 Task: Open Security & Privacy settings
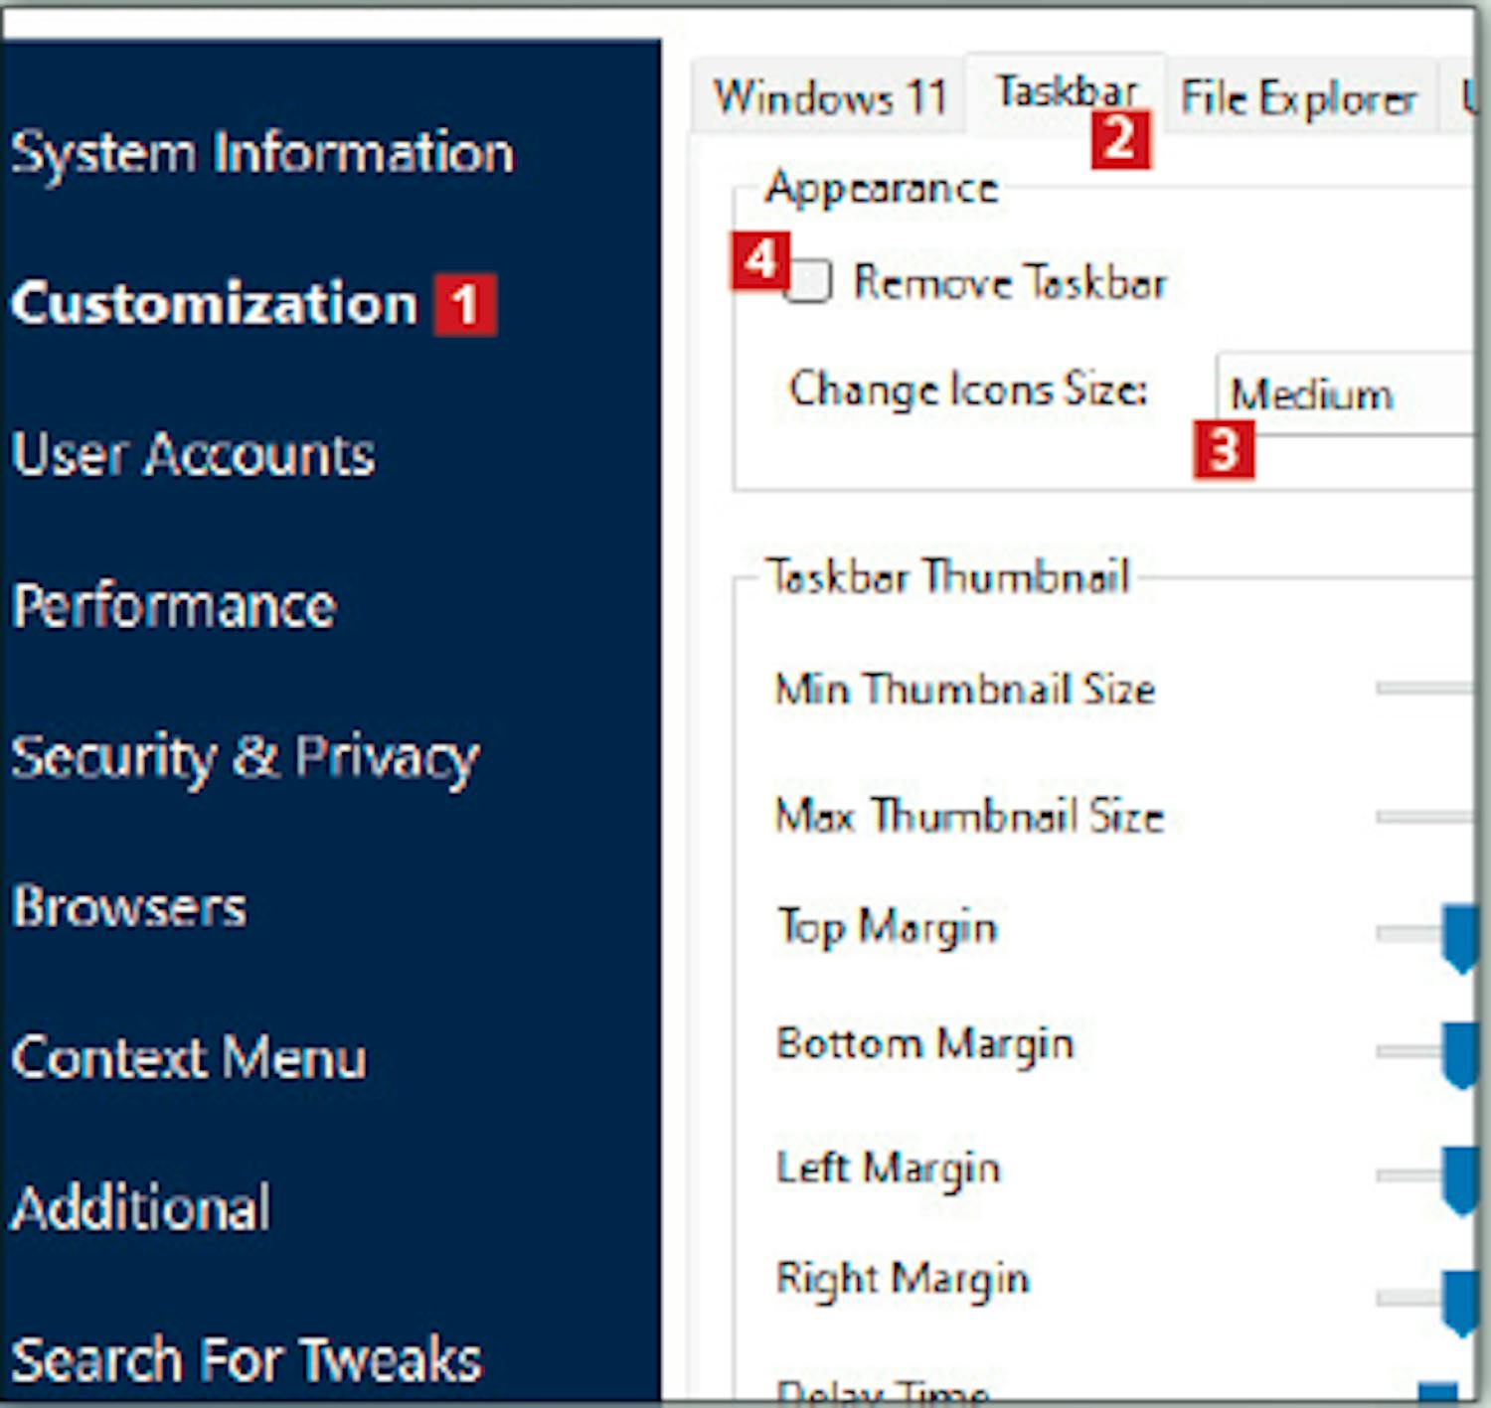pos(245,757)
